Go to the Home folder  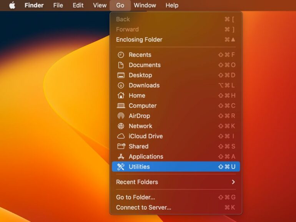[176, 95]
